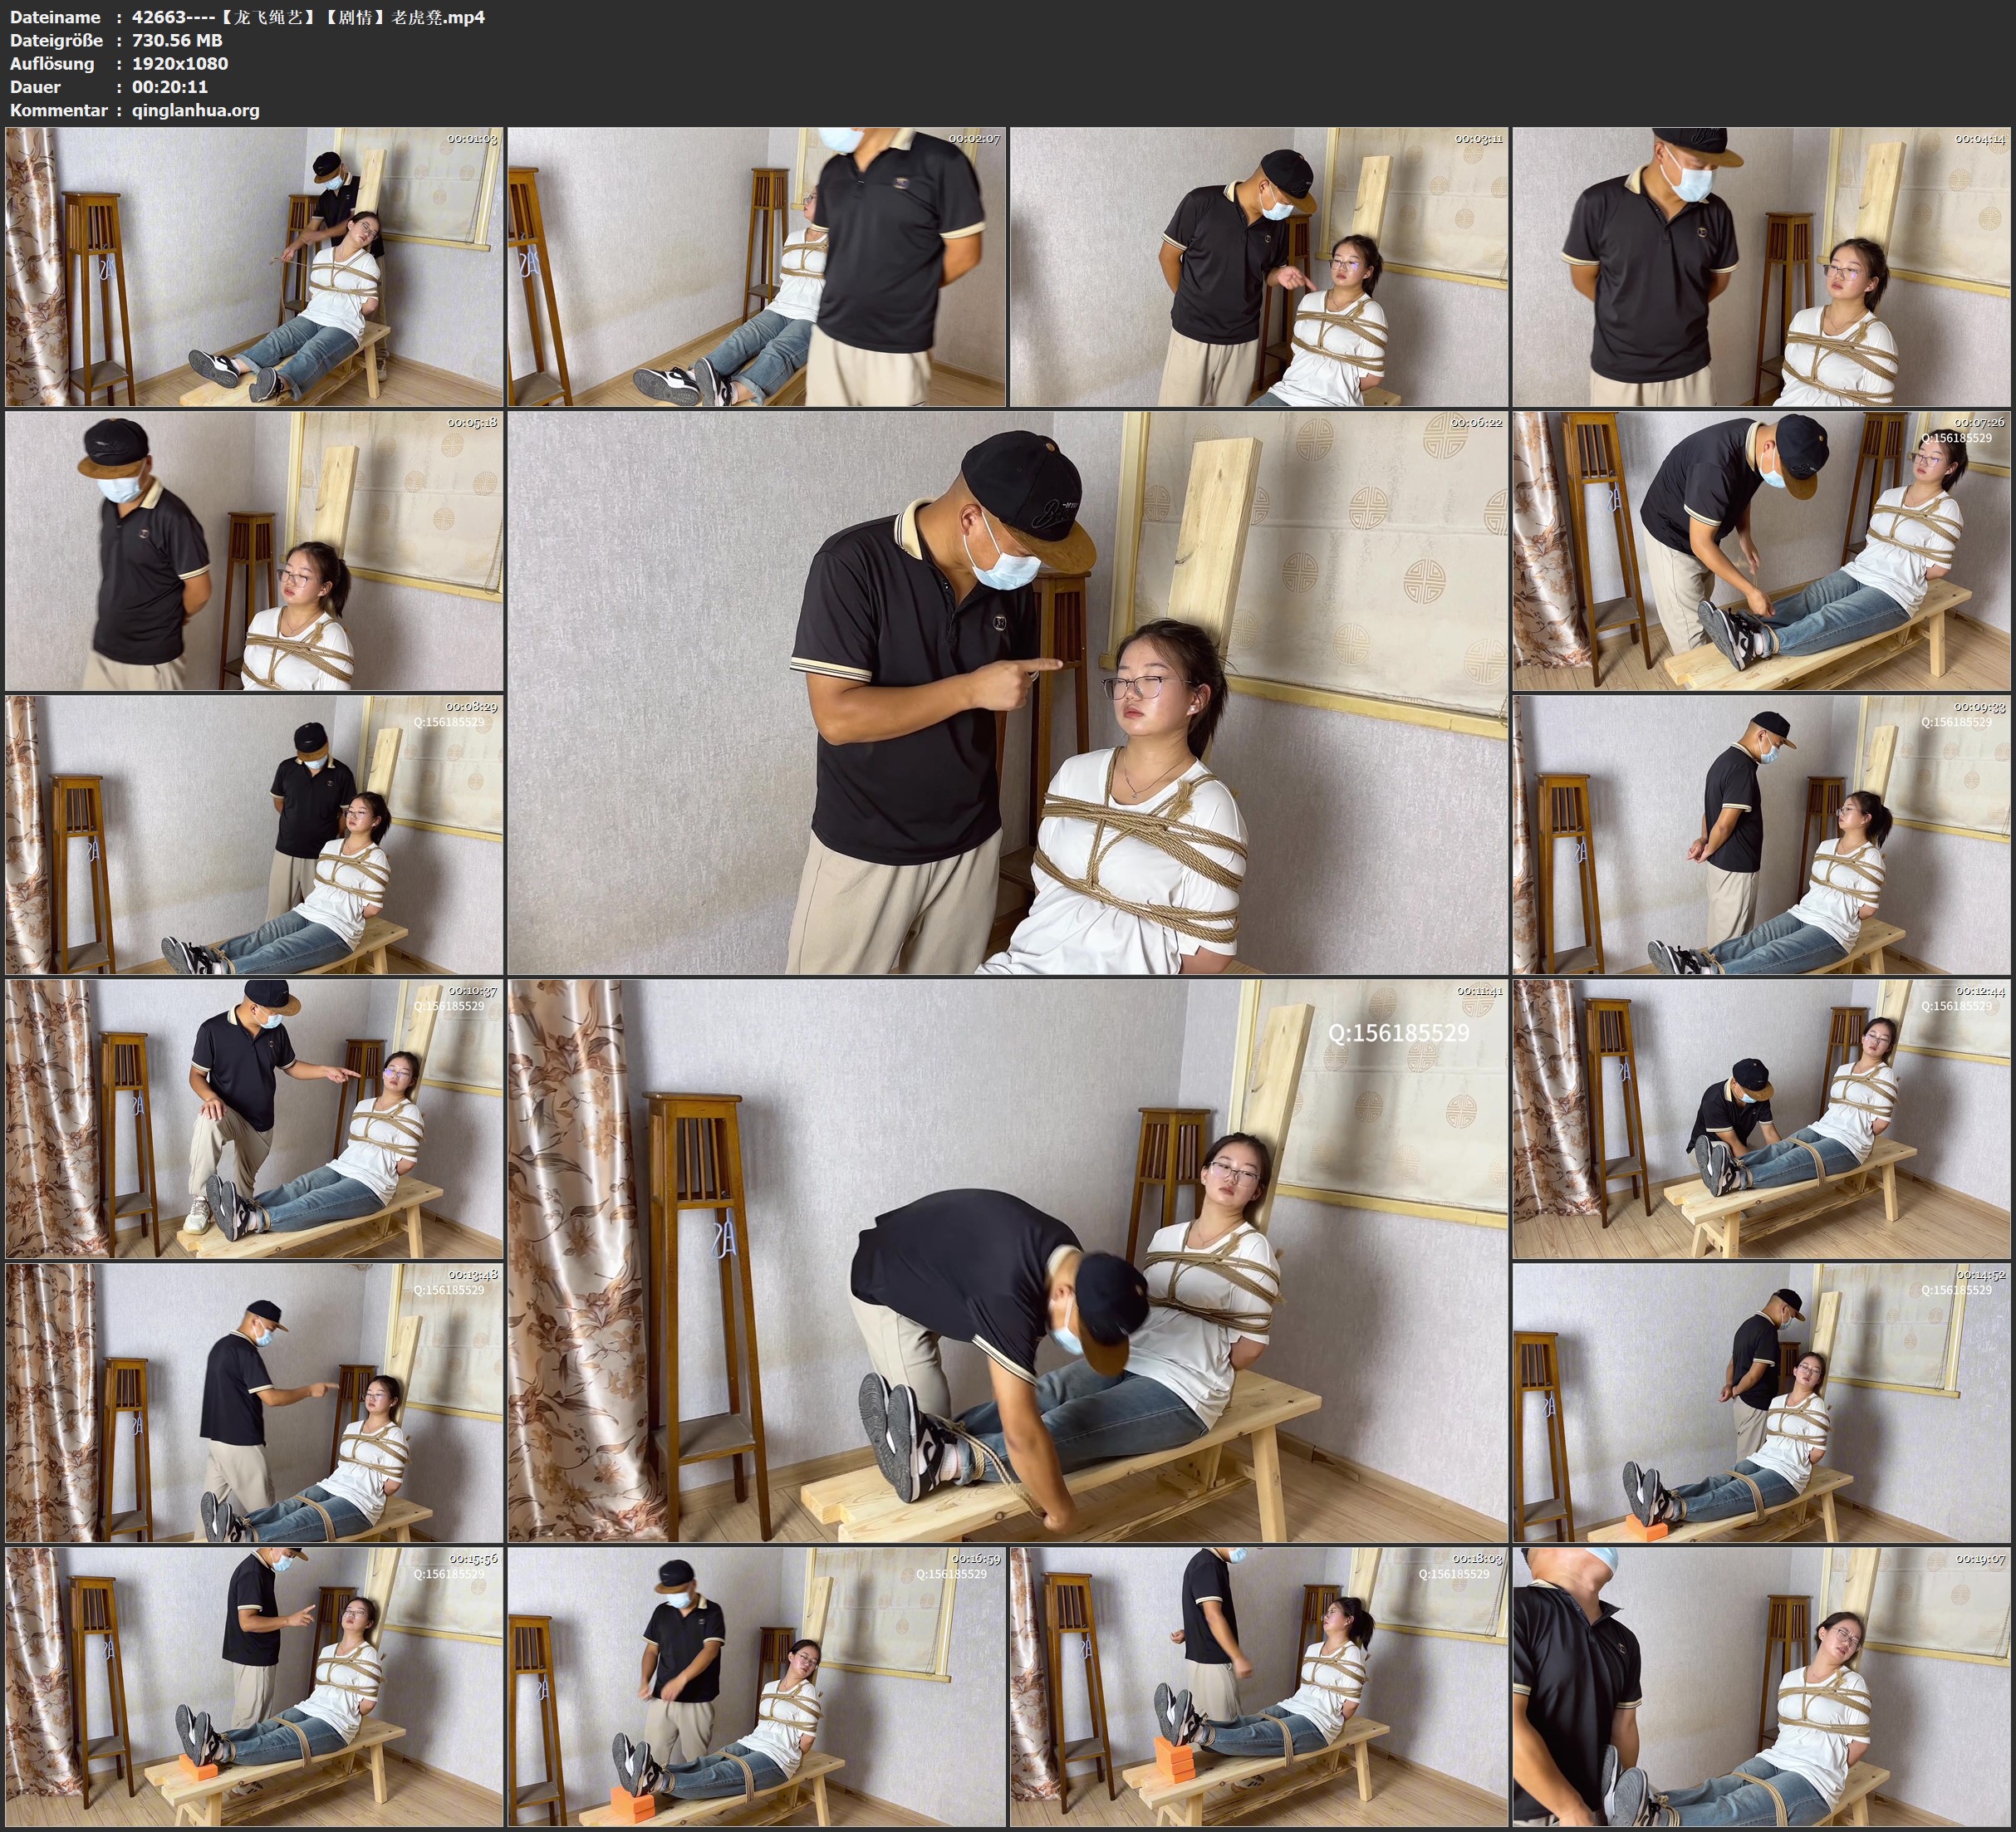Open the thumbnail timestamped 00:10:37
This screenshot has width=2016, height=1832.
[x=254, y=1118]
